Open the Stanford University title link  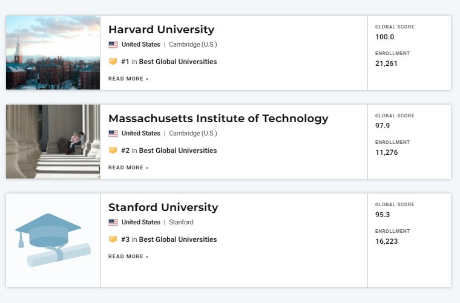click(x=163, y=207)
